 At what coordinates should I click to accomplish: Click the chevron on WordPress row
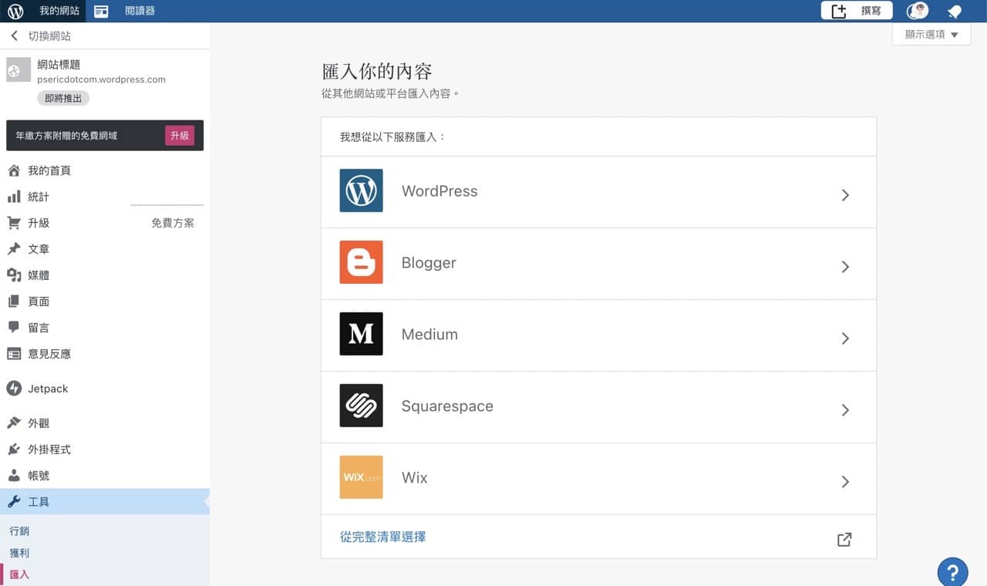coord(845,195)
